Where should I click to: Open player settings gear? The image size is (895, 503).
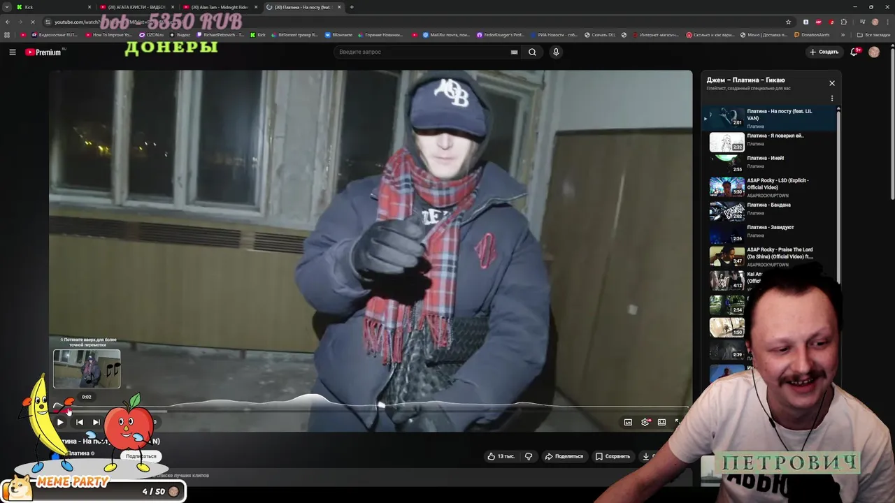point(645,422)
